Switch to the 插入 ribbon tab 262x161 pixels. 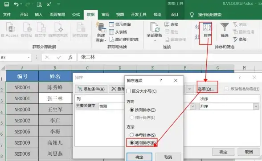(x=38, y=15)
